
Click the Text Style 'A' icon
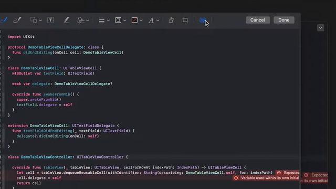(x=151, y=20)
